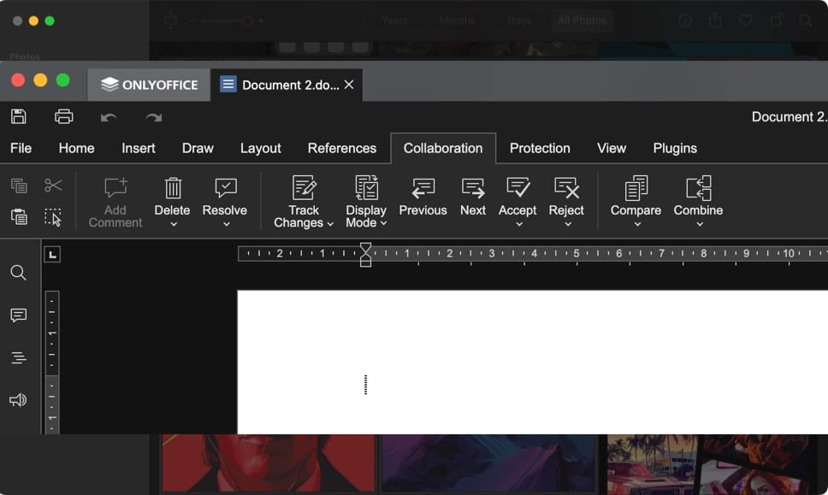Click the Delete comments trash icon

[173, 188]
